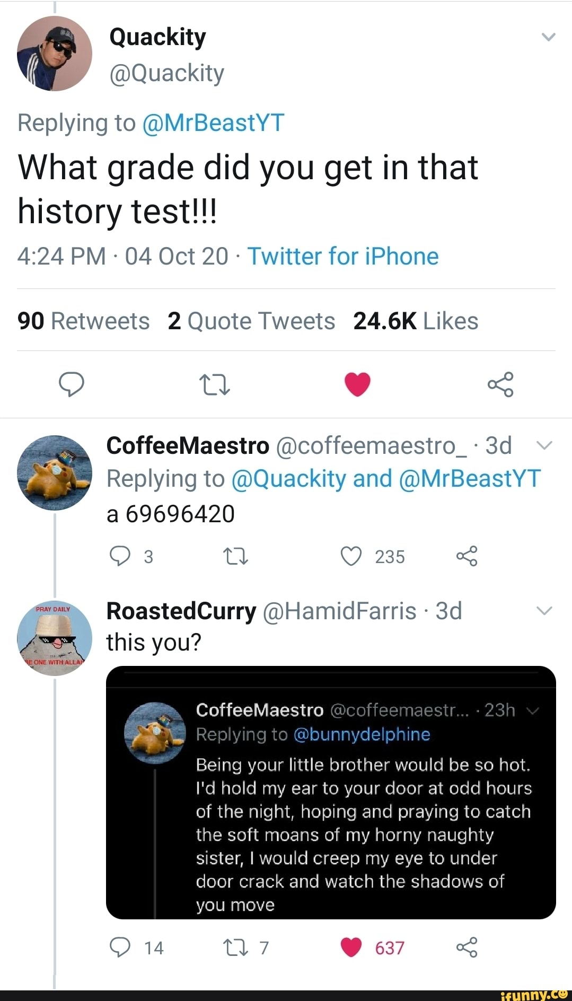The width and height of the screenshot is (572, 1001).
Task: Tap the Twitter for iPhone link
Action: 343,257
